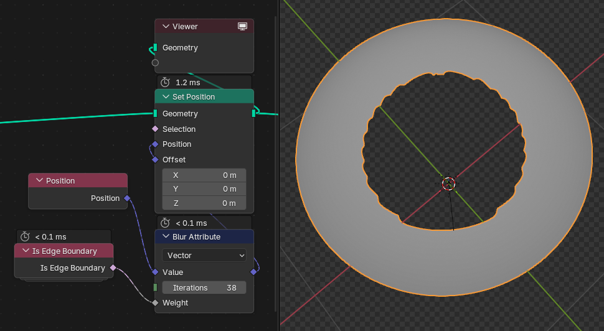Click the Viewer Geometry input socket
The image size is (604, 331).
click(x=155, y=47)
